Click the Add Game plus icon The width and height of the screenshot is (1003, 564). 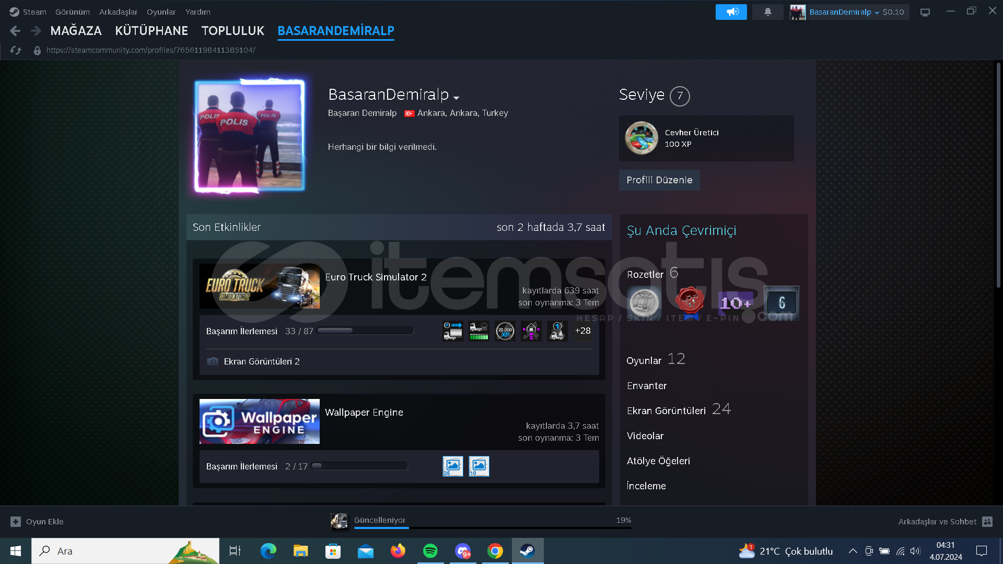point(16,521)
